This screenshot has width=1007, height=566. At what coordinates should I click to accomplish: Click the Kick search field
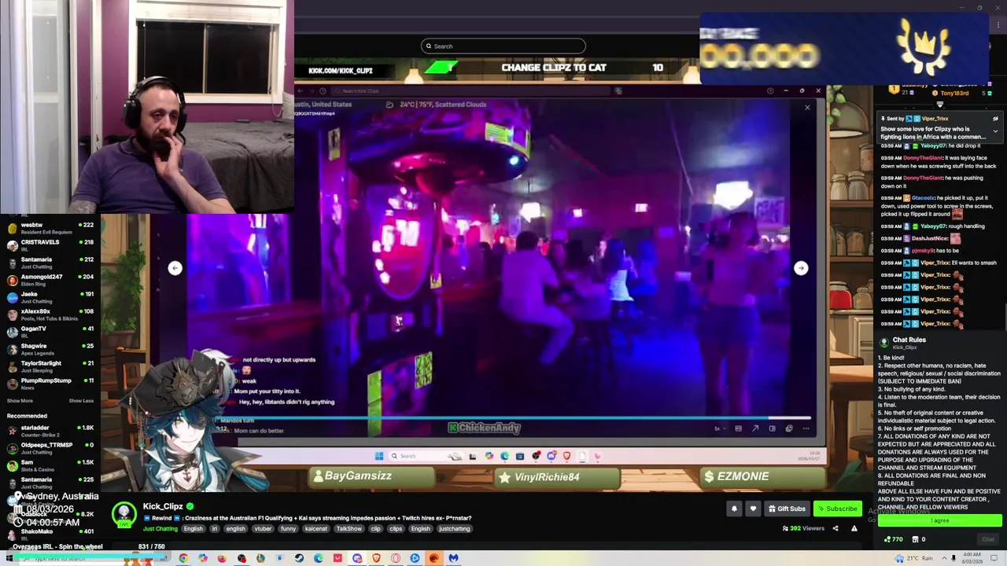point(503,46)
